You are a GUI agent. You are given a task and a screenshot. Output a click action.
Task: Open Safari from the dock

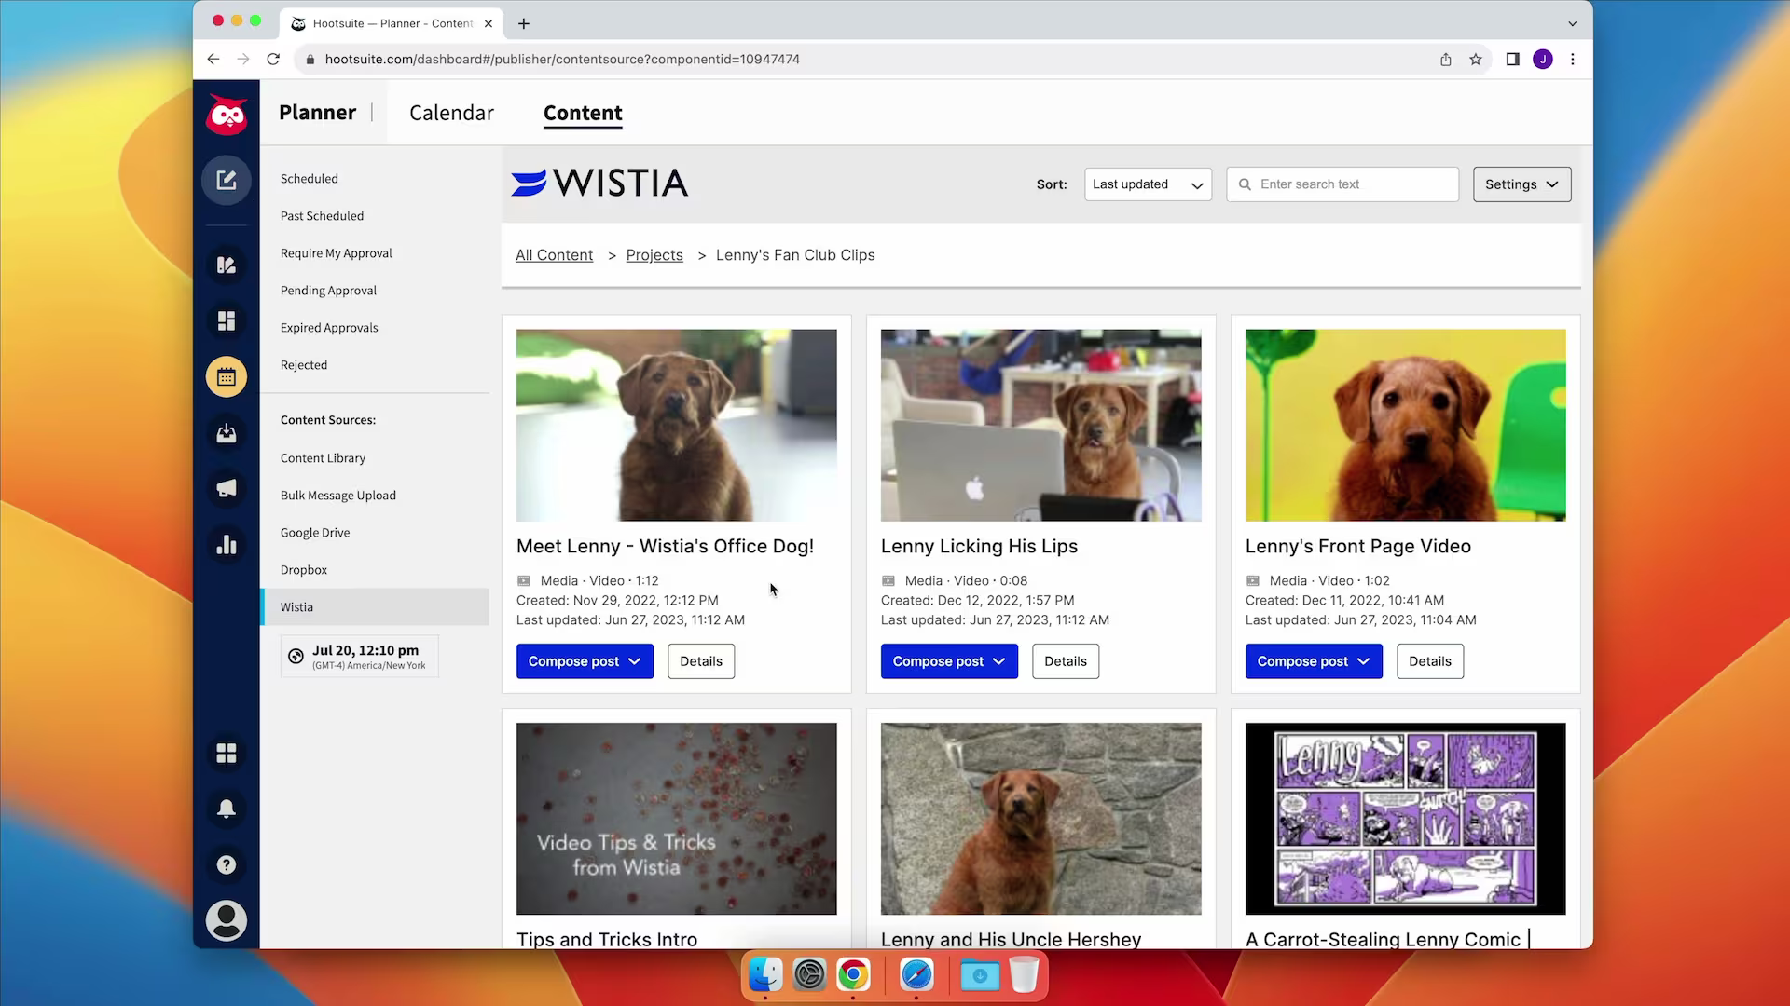point(916,975)
